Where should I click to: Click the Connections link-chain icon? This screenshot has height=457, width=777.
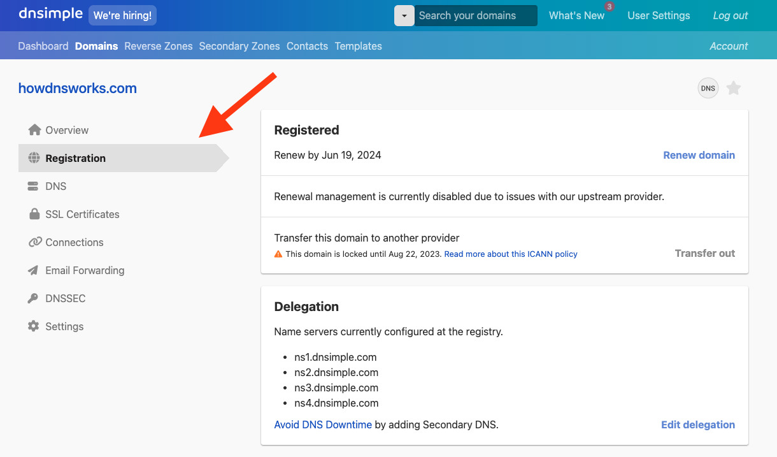[x=35, y=242]
